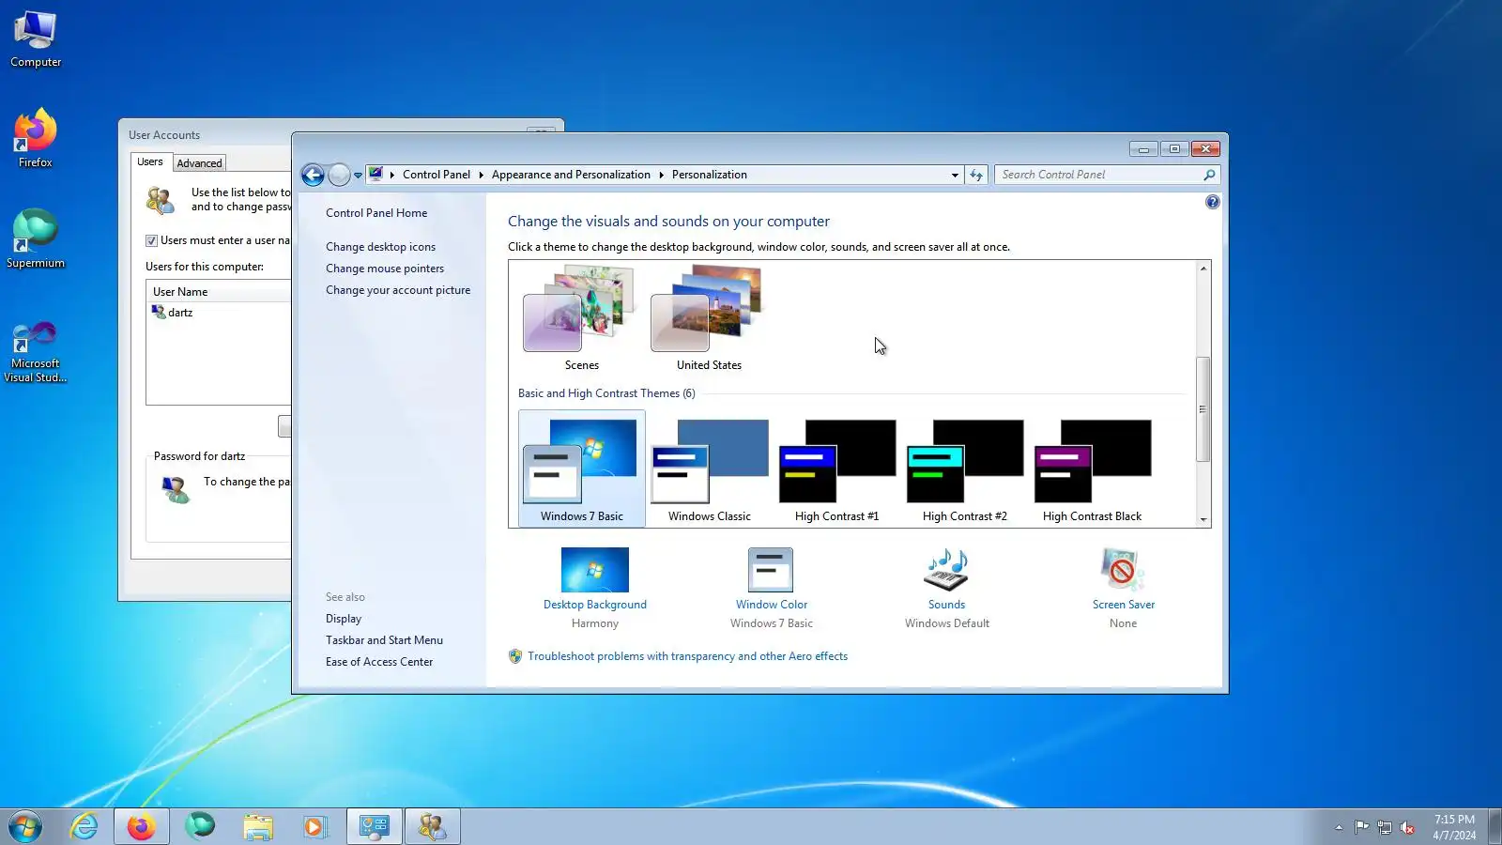This screenshot has height=845, width=1502.
Task: Open Firefox from the taskbar
Action: 142,826
